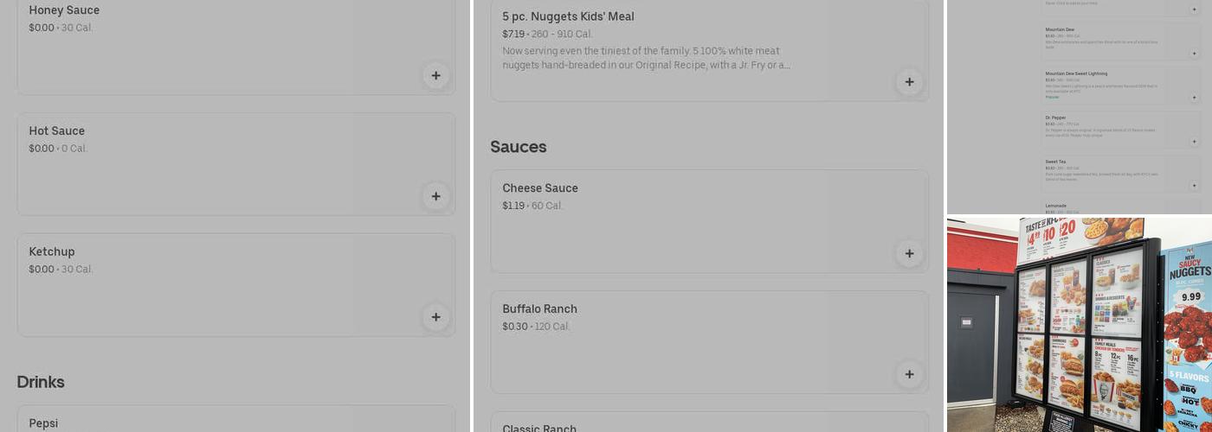Open the Pepsi drink item
This screenshot has height=432, width=1212.
[43, 423]
